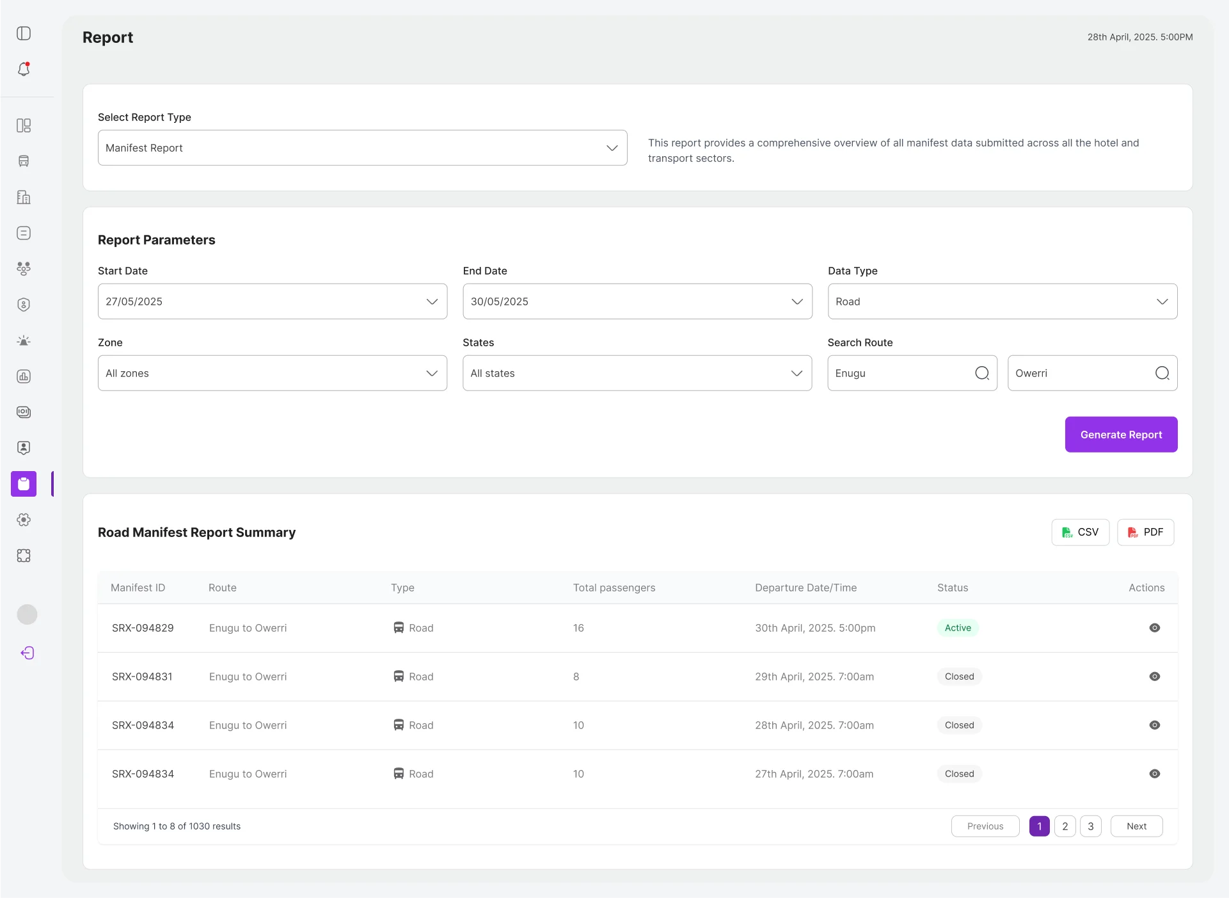The height and width of the screenshot is (898, 1229).
Task: Export the report as PDF
Action: tap(1146, 533)
